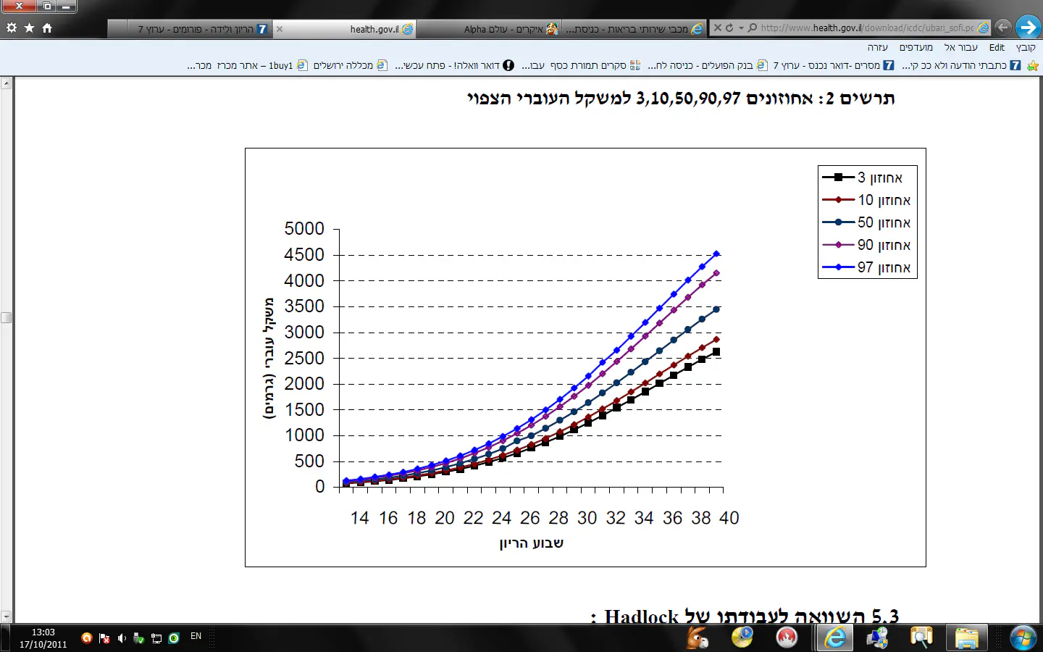1043x652 pixels.
Task: Open Favorites with the star icon
Action: pyautogui.click(x=29, y=28)
